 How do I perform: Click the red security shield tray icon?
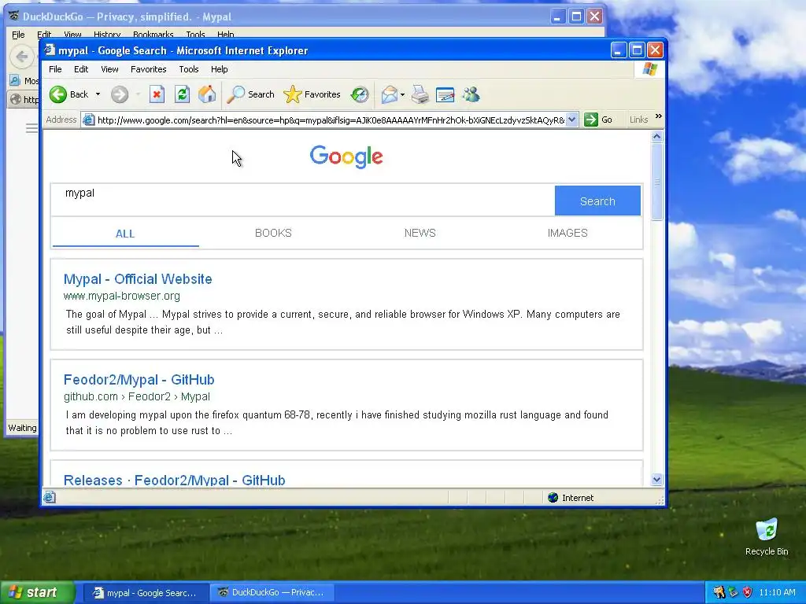click(x=747, y=592)
